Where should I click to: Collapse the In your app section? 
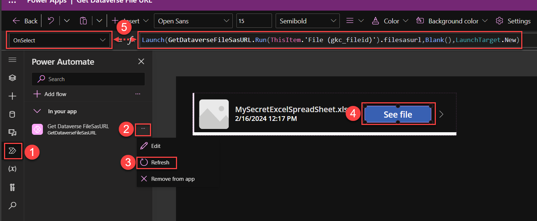point(37,111)
